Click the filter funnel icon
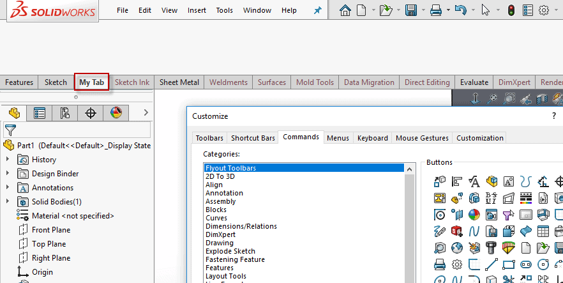563x283 pixels. click(x=10, y=130)
